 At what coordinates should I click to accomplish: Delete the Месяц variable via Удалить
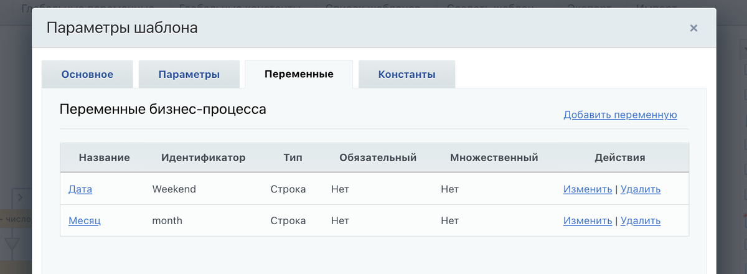coord(641,220)
